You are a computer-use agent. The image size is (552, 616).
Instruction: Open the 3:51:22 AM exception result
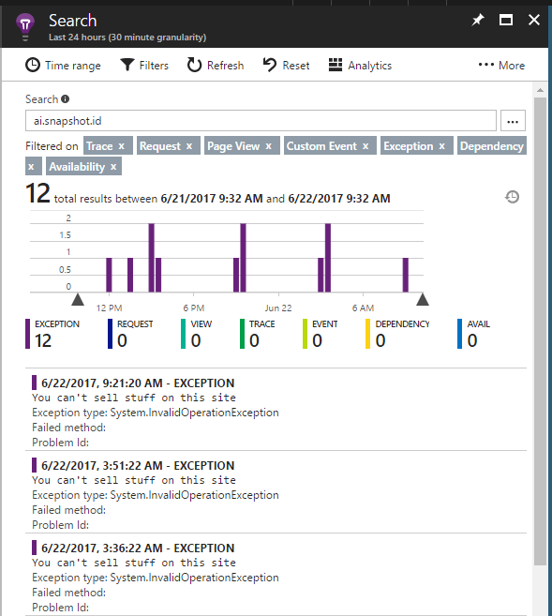pos(276,493)
